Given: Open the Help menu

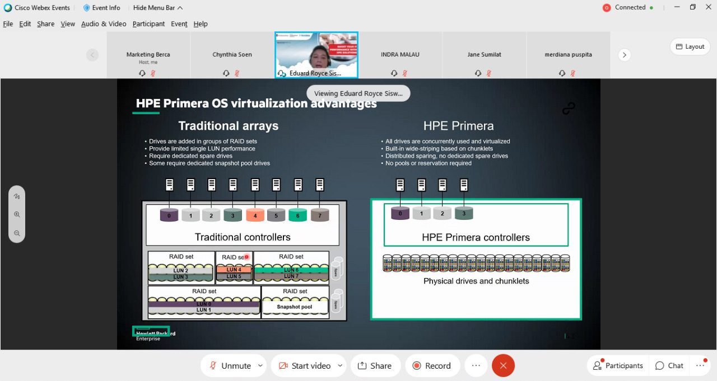Looking at the screenshot, I should pyautogui.click(x=201, y=24).
